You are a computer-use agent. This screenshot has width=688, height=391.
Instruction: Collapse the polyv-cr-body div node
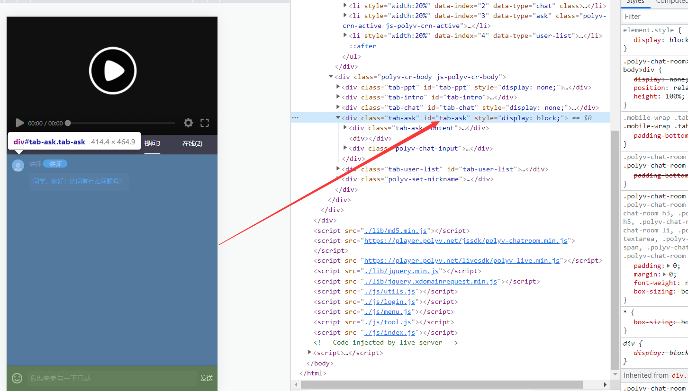tap(331, 77)
